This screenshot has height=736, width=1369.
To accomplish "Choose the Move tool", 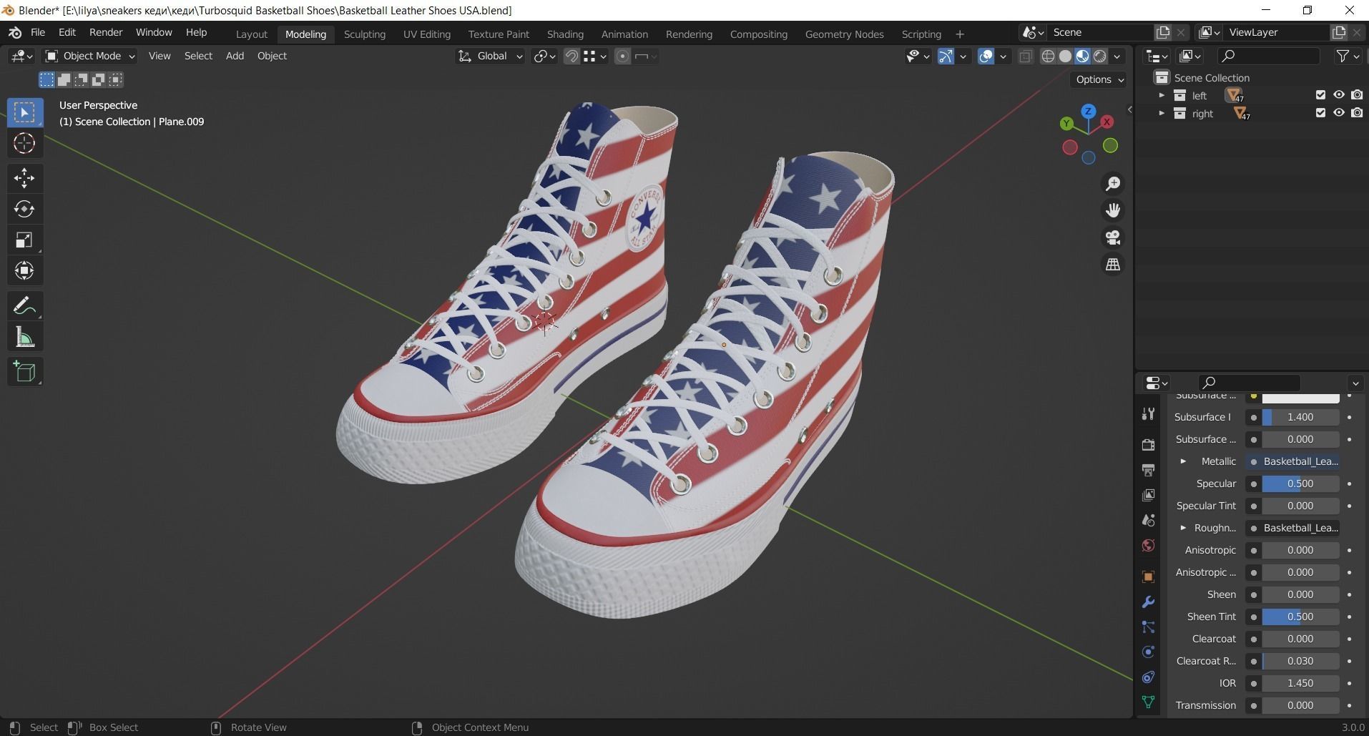I will click(24, 178).
